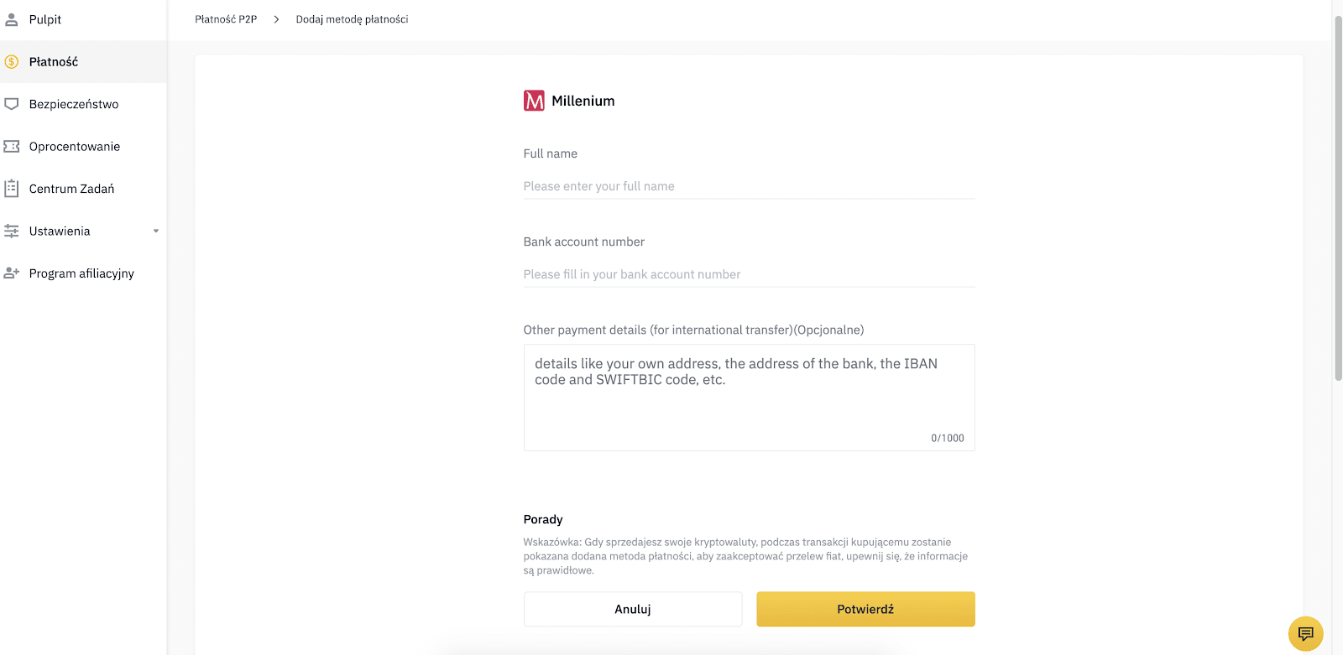Click the breadcrumb chevron after Płatność P2P
Viewport: 1343px width, 655px height.
coord(276,19)
